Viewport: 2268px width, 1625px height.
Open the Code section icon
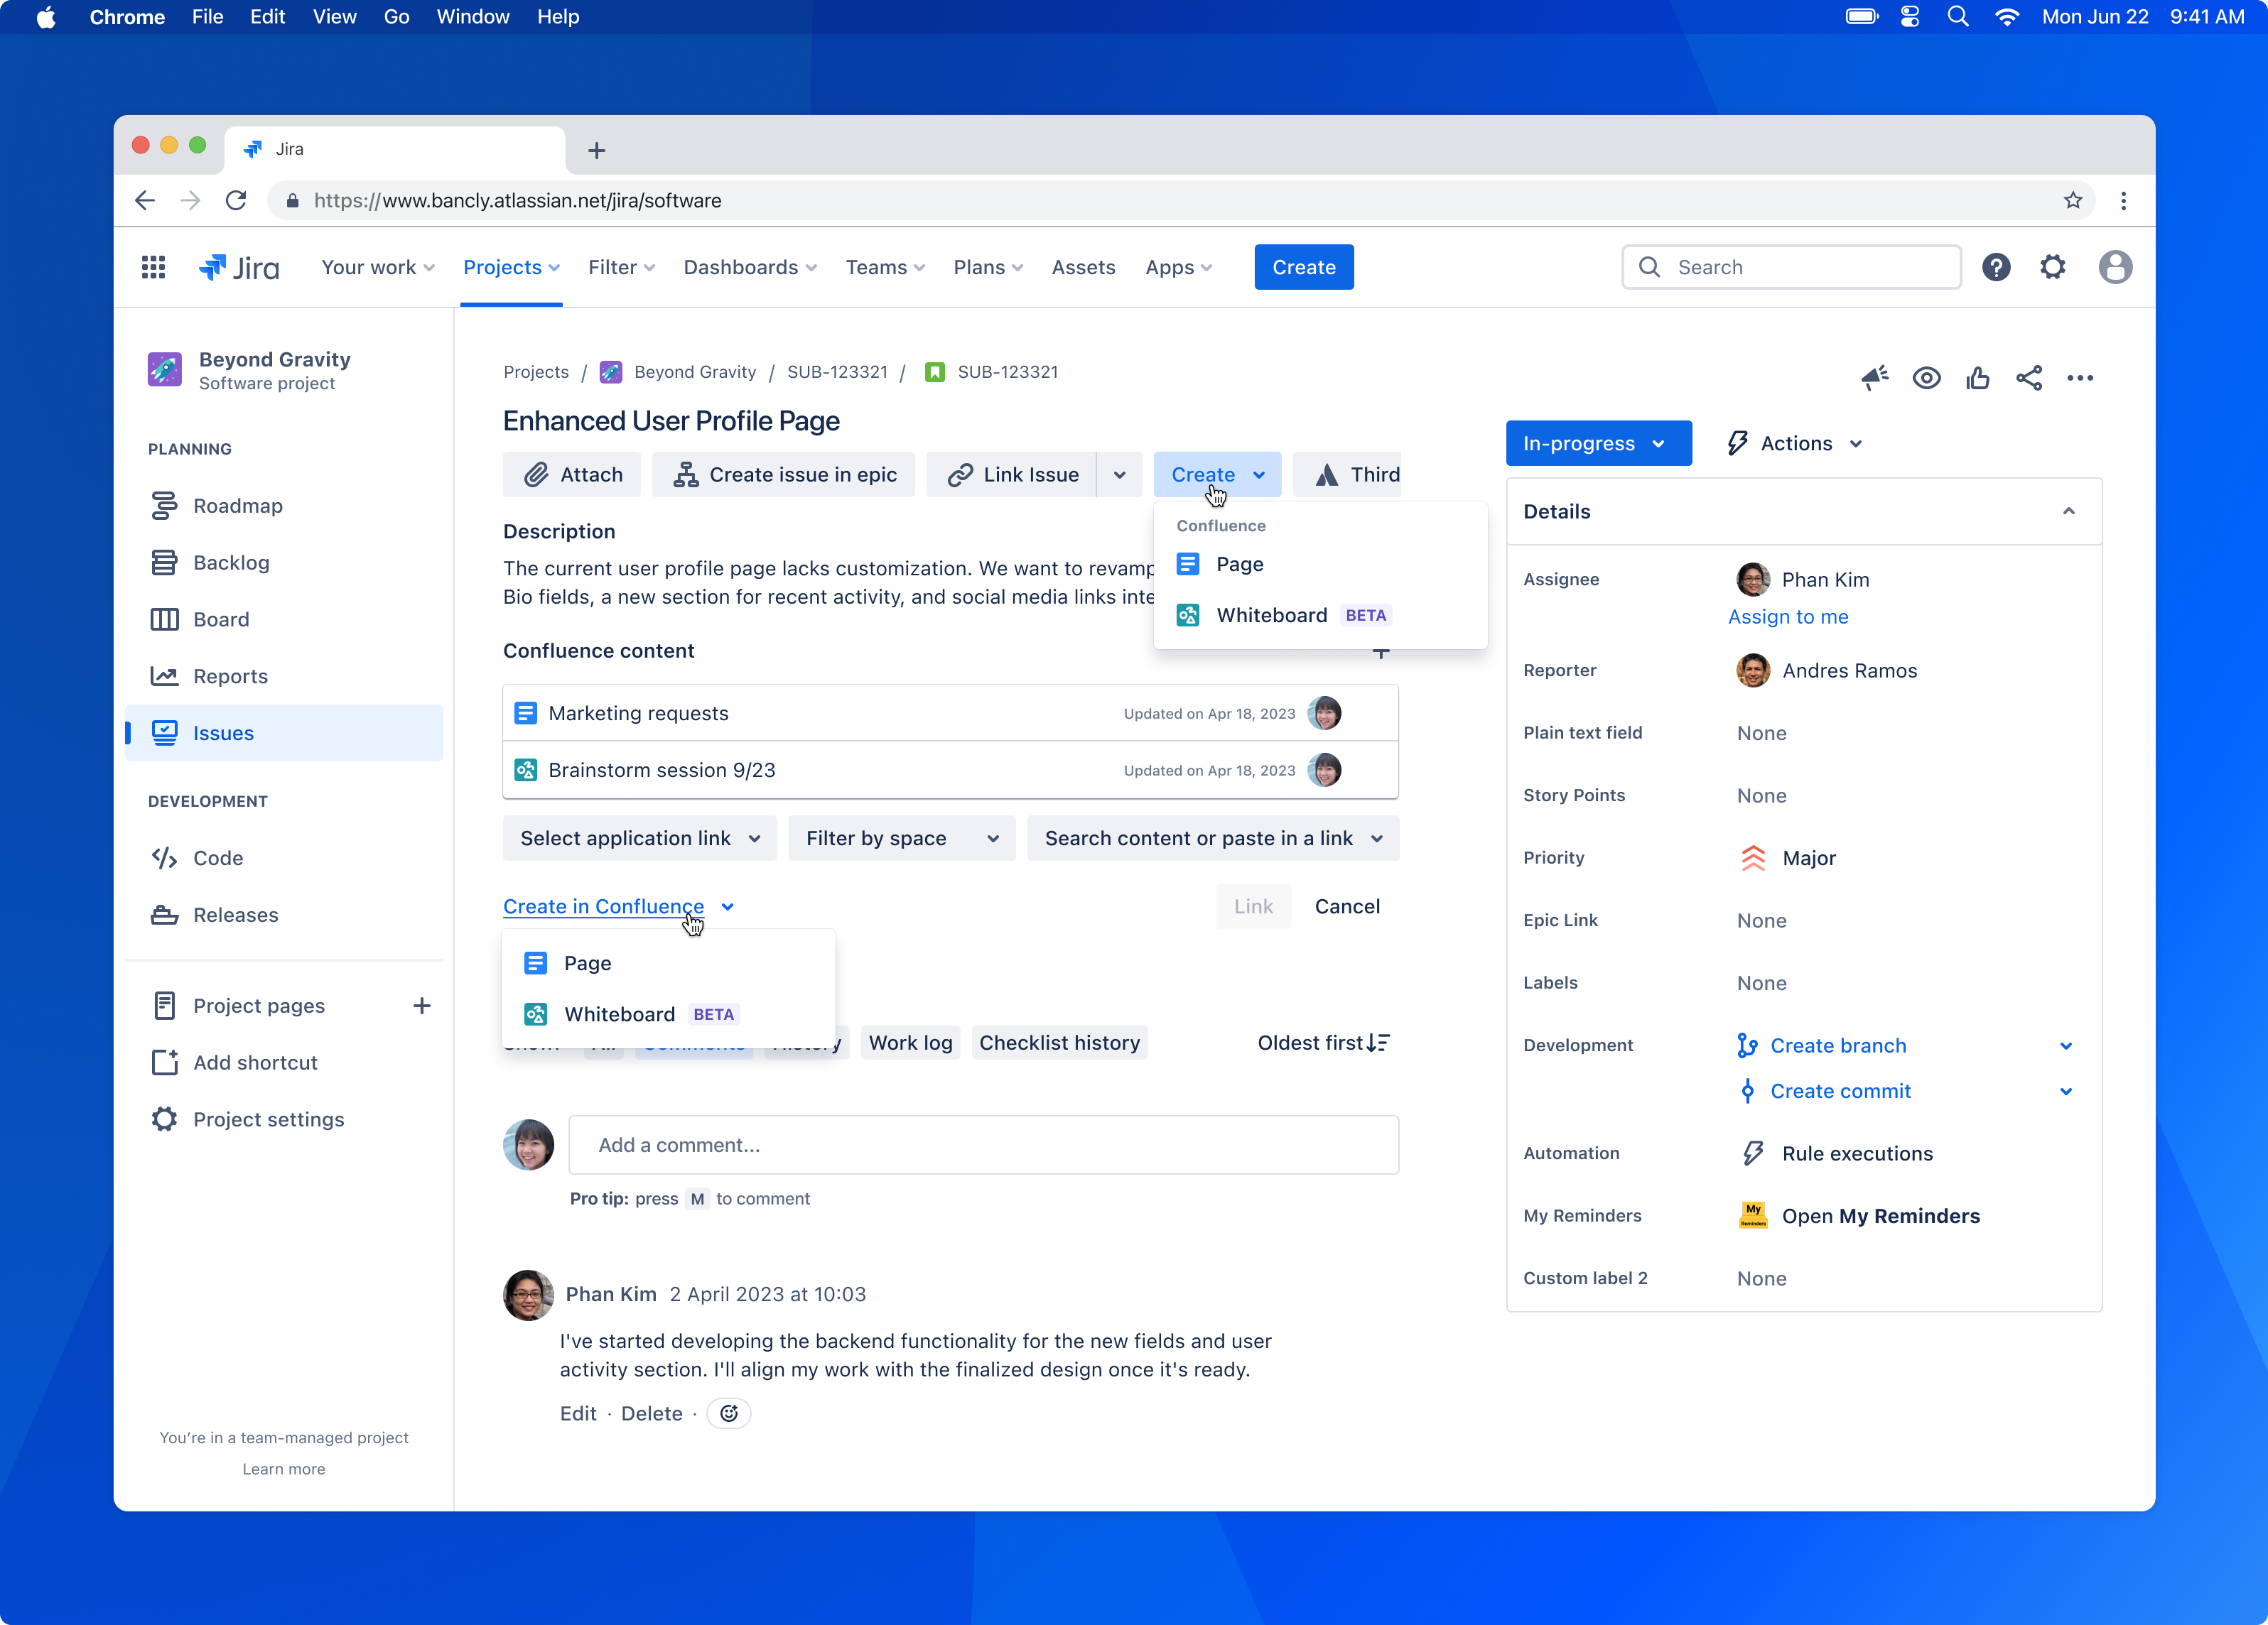165,857
